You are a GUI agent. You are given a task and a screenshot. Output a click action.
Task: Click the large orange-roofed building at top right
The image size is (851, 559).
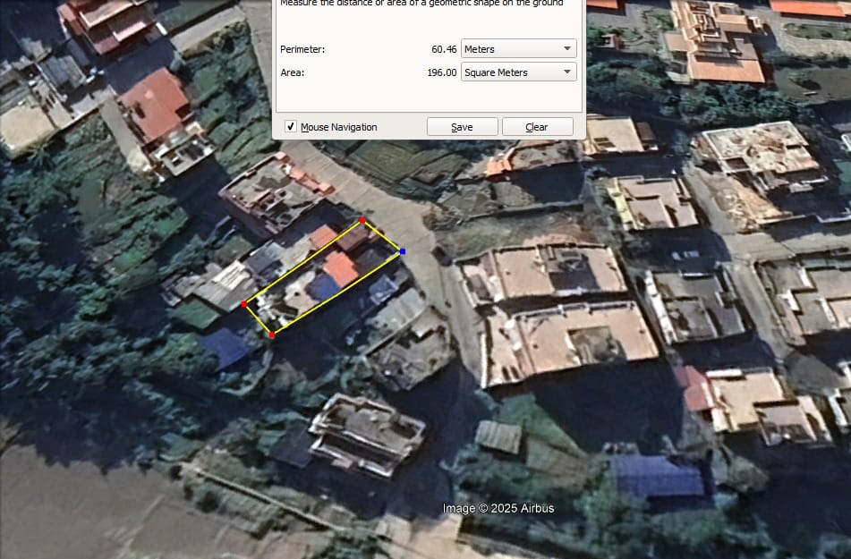point(719,43)
